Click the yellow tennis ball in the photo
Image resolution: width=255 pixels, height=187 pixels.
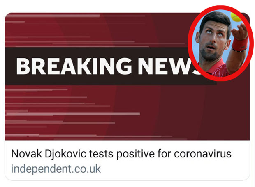(236, 17)
